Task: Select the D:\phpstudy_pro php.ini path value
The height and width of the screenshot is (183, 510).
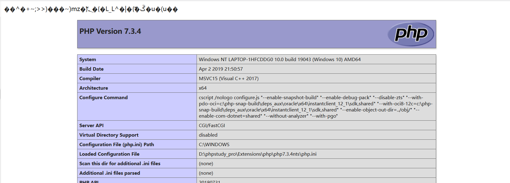Action: point(257,154)
